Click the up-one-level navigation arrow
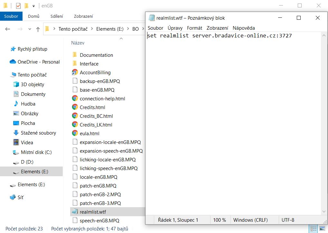This screenshot has width=328, height=233. pyautogui.click(x=38, y=29)
